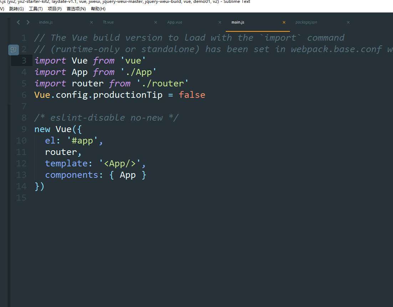Close the package.json tab
The height and width of the screenshot is (307, 393).
click(348, 22)
